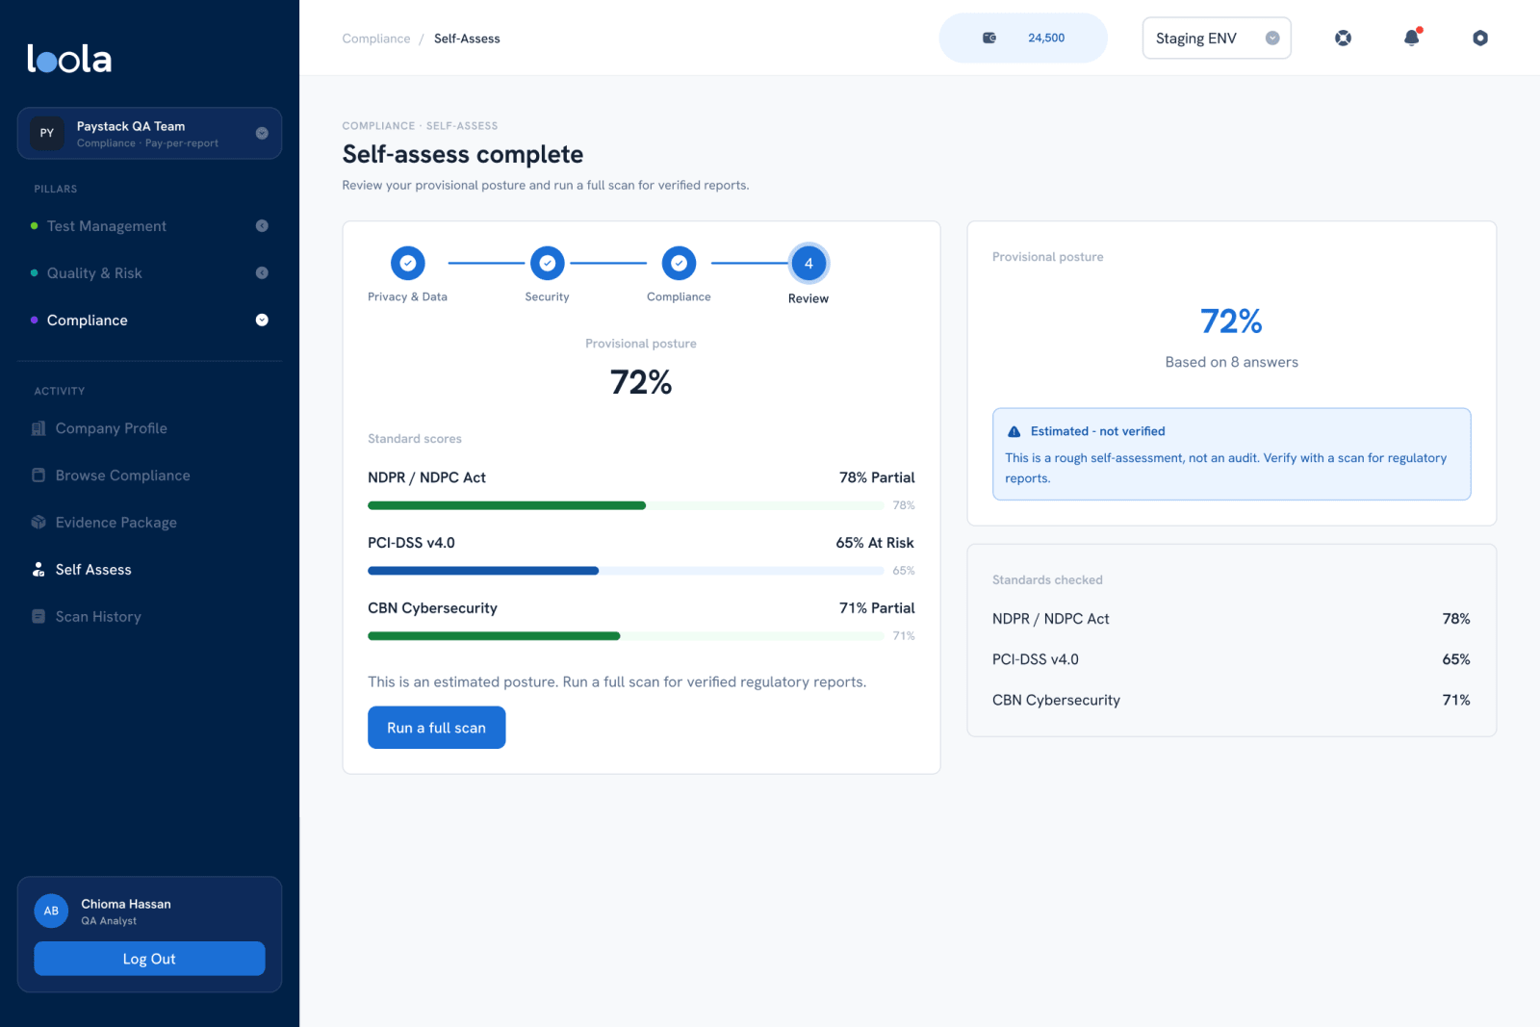This screenshot has width=1540, height=1027.
Task: Expand the Quality & Risk chevron
Action: (x=262, y=273)
